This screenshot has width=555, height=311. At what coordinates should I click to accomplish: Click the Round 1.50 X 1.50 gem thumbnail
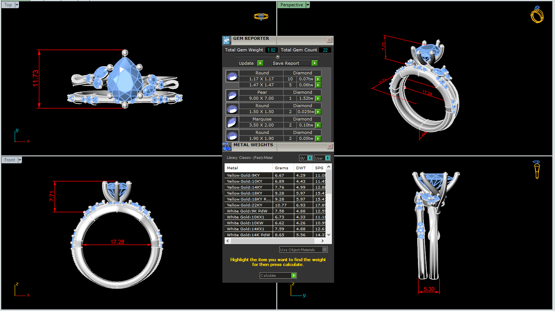pos(232,109)
